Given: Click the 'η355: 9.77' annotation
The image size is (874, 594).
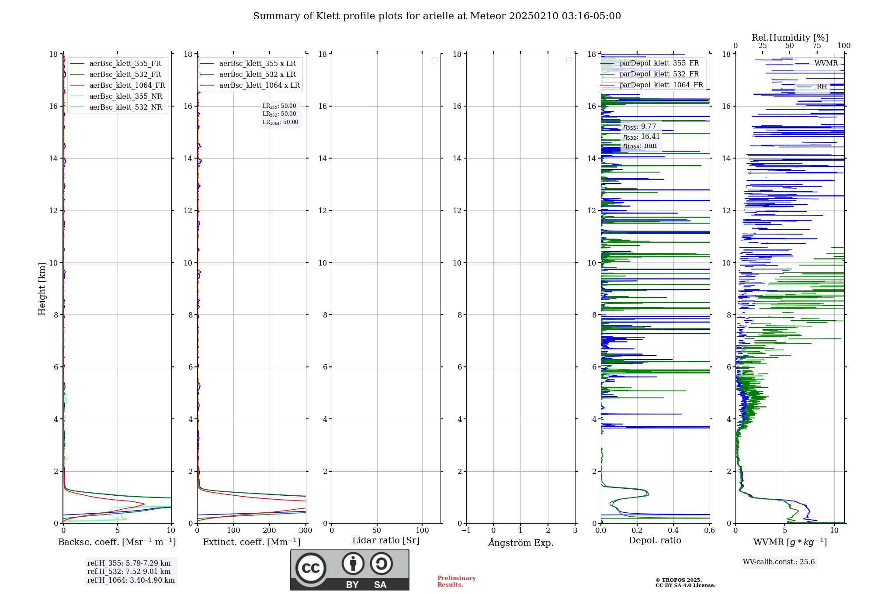Looking at the screenshot, I should click(x=639, y=127).
